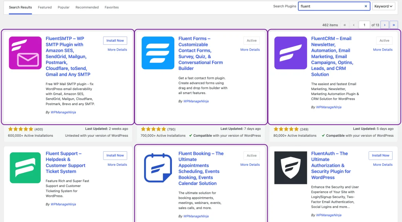Open the Fluent Booking title link

pos(201,168)
